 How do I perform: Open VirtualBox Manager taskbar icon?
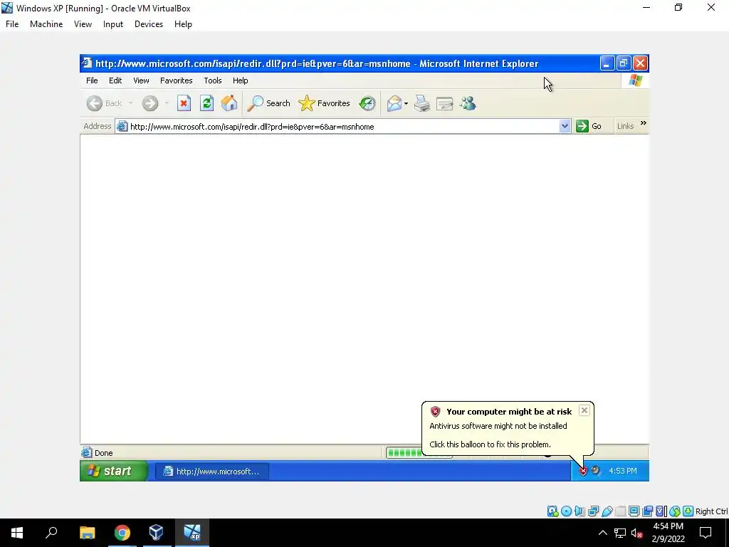156,533
